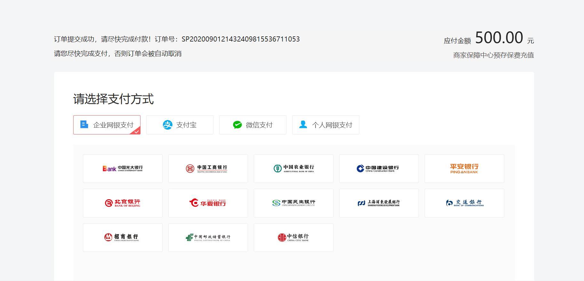The height and width of the screenshot is (281, 584).
Task: Choose 中国建设银行 Construction Bank
Action: point(379,169)
